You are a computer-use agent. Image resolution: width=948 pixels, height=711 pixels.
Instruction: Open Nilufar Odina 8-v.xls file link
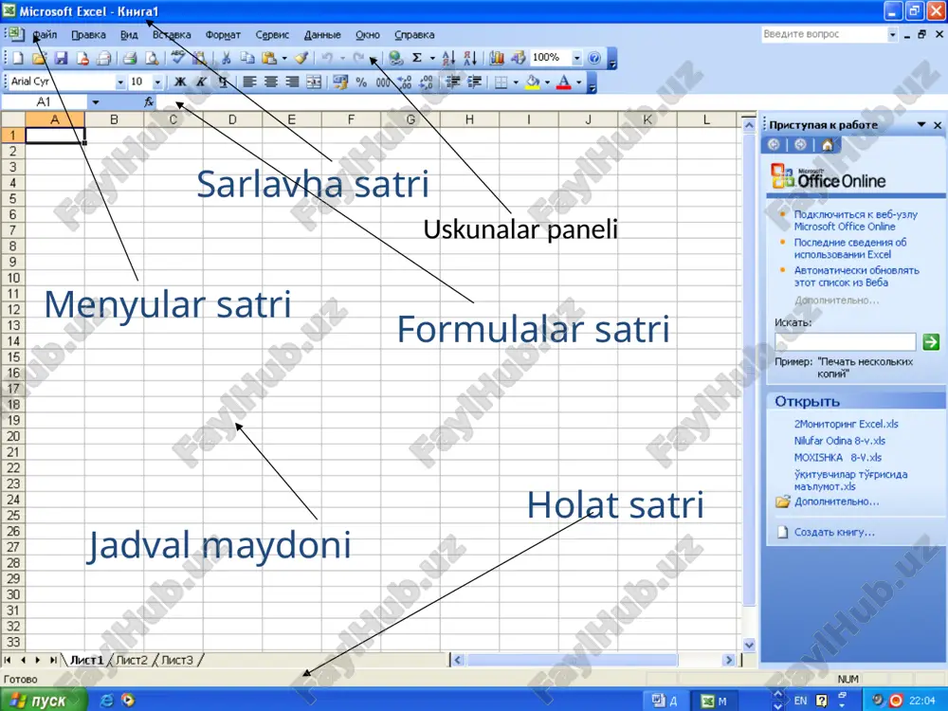839,441
